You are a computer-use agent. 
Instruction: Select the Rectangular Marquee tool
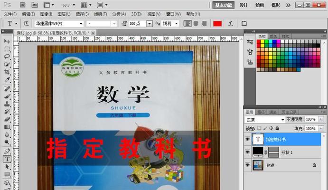(x=7, y=49)
